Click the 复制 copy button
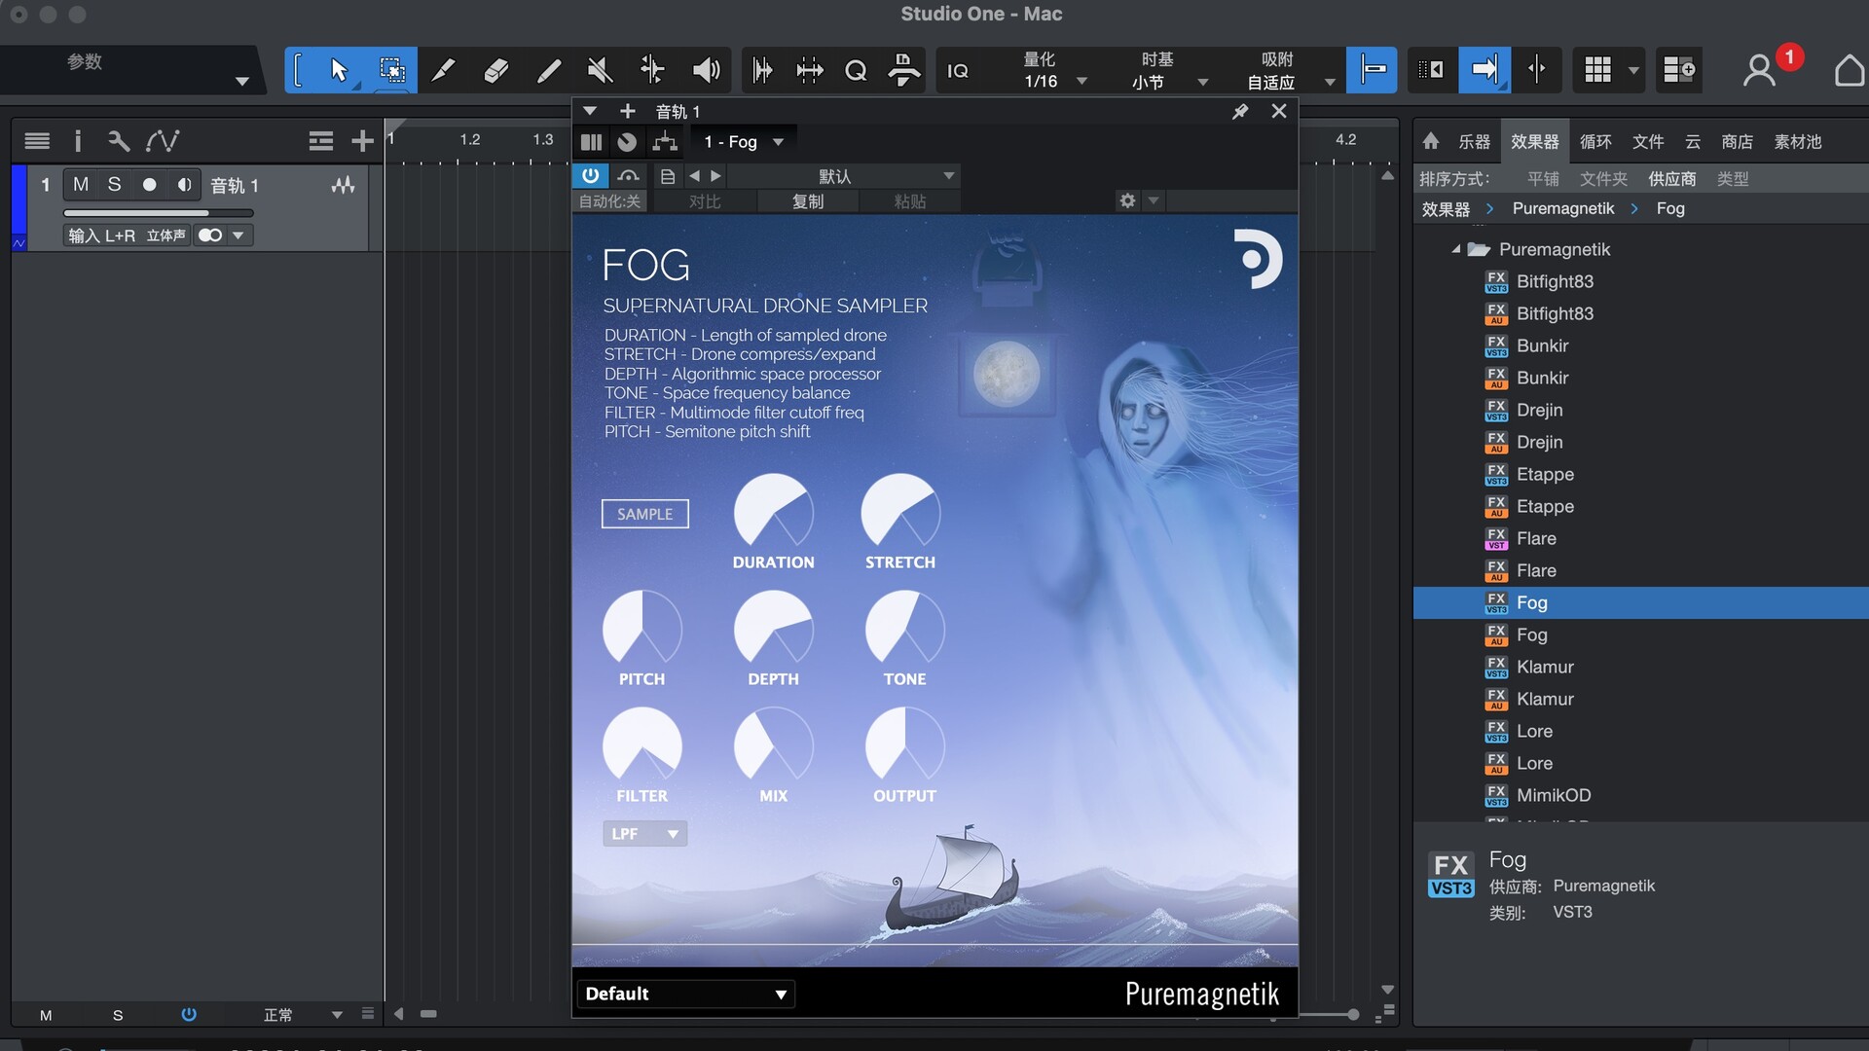This screenshot has width=1869, height=1051. [808, 201]
